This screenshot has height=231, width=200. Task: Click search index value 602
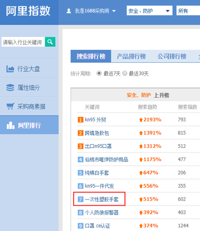coord(182,199)
